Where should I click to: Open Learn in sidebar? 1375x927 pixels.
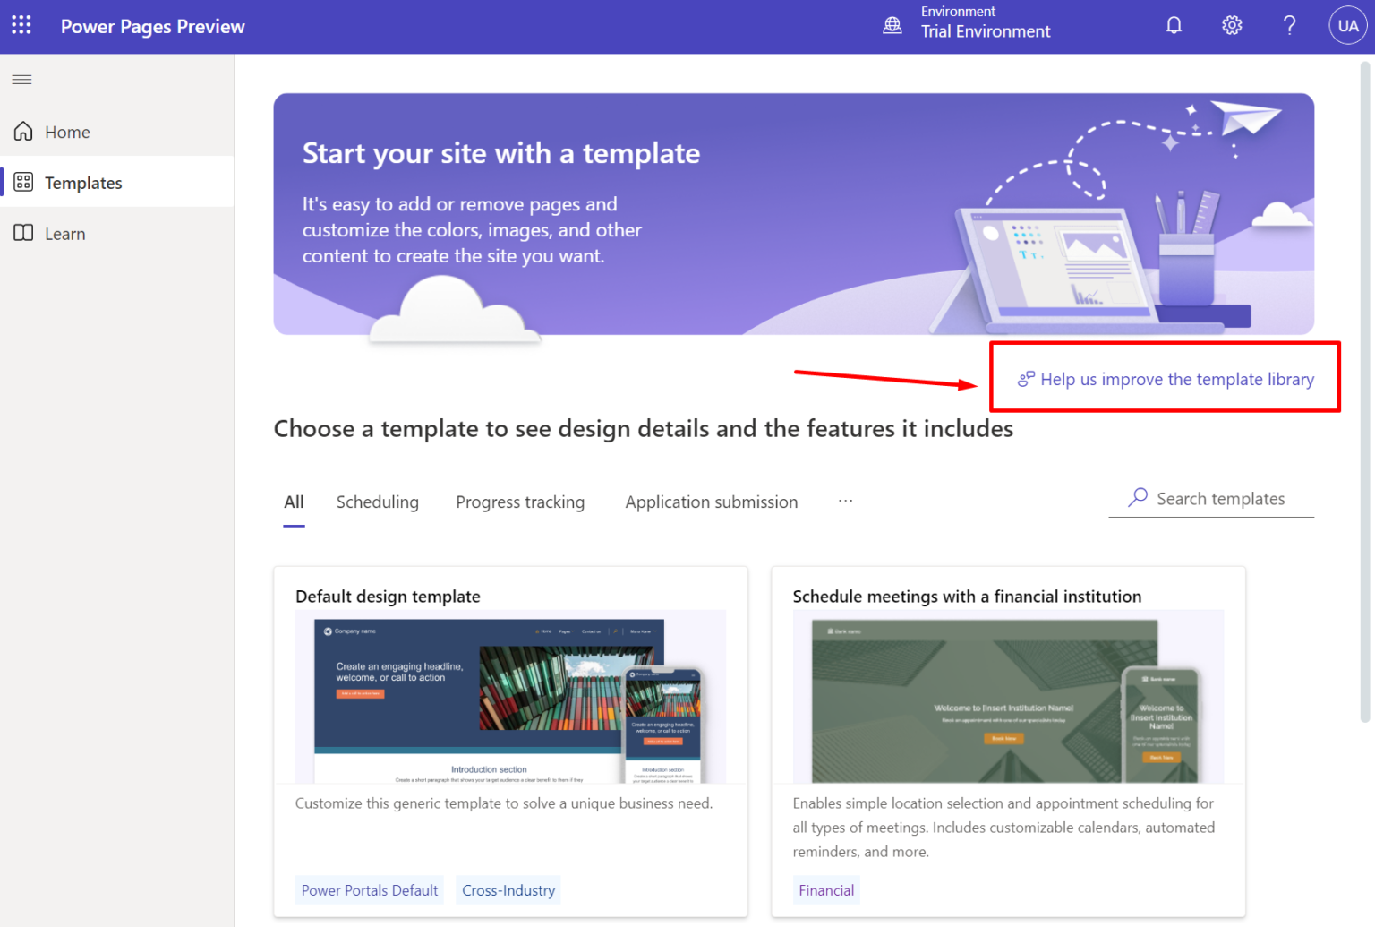tap(117, 233)
